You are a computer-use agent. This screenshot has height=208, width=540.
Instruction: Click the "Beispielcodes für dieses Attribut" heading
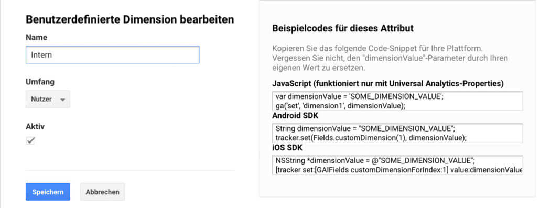(x=343, y=28)
